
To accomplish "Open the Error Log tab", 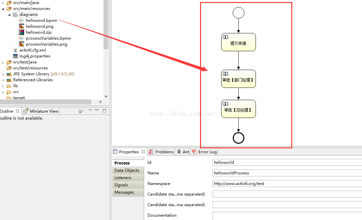I will (x=205, y=152).
